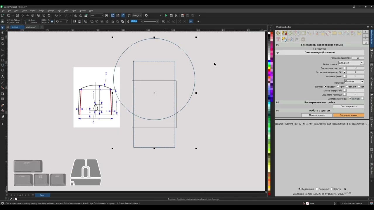The height and width of the screenshot is (210, 374).
Task: Select the Pick tool in toolbox
Action: click(x=3, y=27)
